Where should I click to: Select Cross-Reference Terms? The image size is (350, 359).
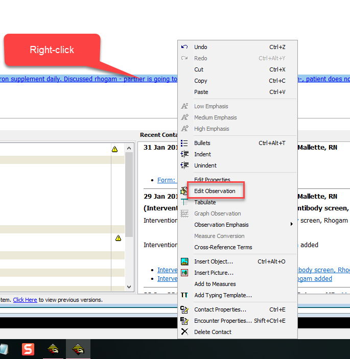point(238,247)
